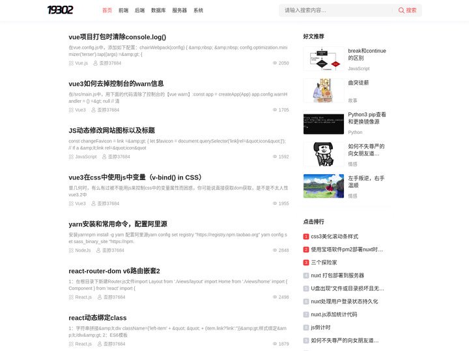This screenshot has height=351, width=469.
Task: Click the views eye icon beside 2050
Action: tap(275, 63)
